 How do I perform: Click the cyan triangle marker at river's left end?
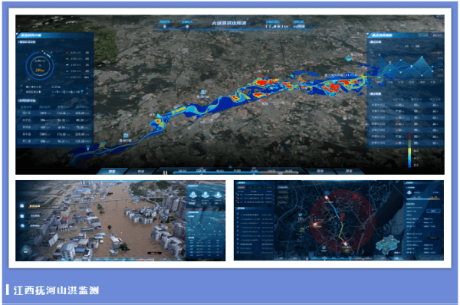[87, 149]
